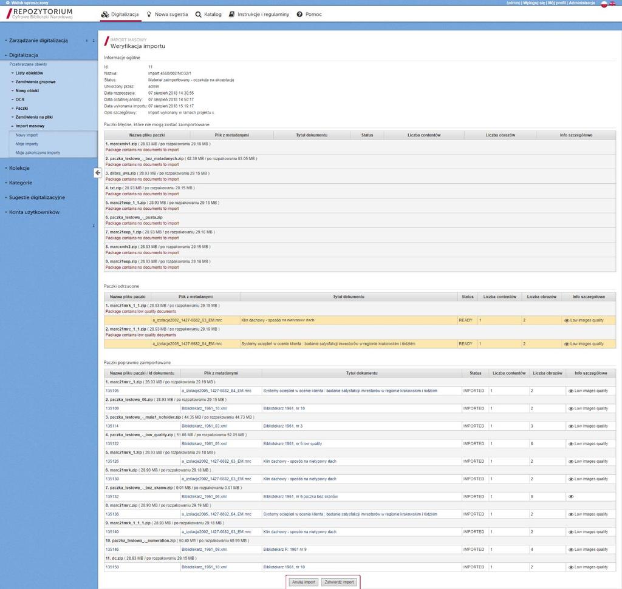622x589 pixels.
Task: Open Bibliotekarz_1961_05.xml metadata file
Action: pyautogui.click(x=204, y=443)
